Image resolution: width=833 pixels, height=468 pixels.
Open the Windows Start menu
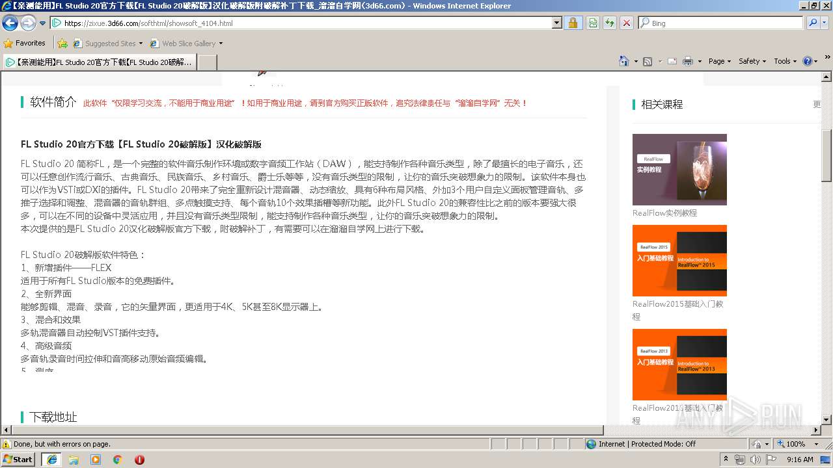[x=18, y=459]
